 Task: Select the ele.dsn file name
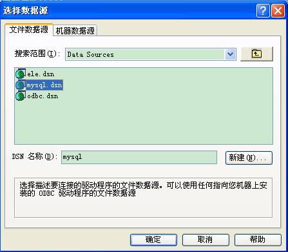[41, 74]
